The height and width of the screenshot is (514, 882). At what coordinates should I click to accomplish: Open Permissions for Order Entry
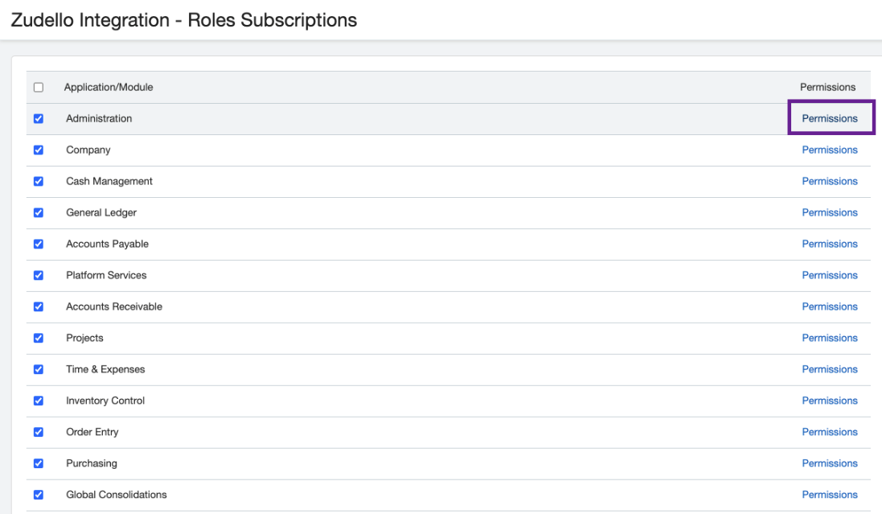coord(830,433)
